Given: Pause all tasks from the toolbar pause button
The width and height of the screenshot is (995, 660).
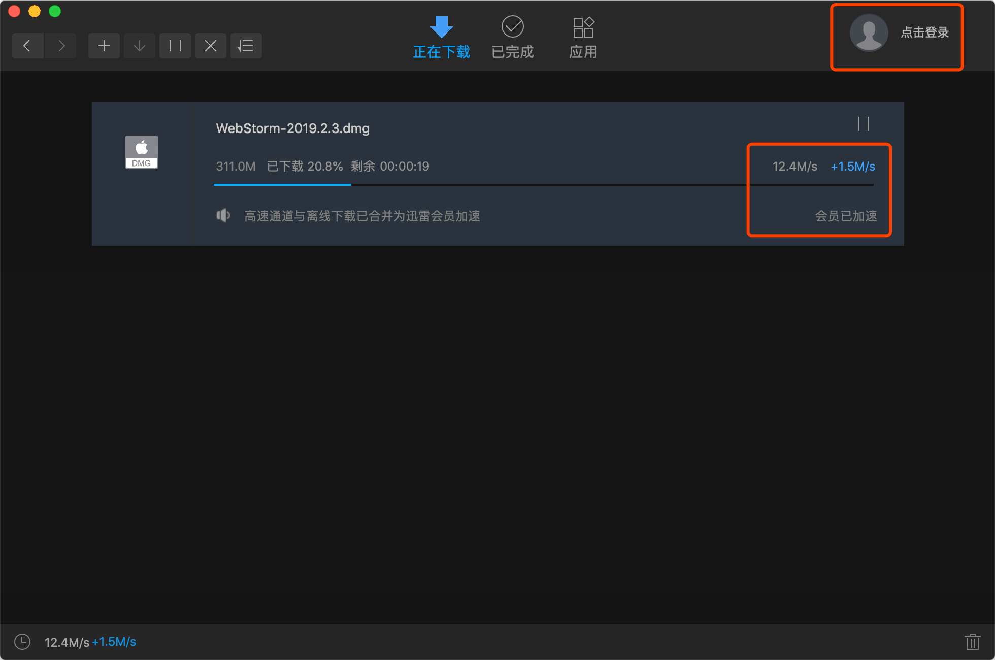Looking at the screenshot, I should (x=175, y=46).
